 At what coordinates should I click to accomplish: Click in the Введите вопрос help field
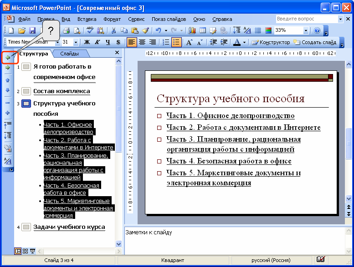click(x=307, y=19)
